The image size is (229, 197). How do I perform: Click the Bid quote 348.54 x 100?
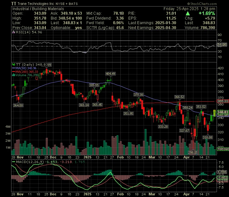[70, 18]
